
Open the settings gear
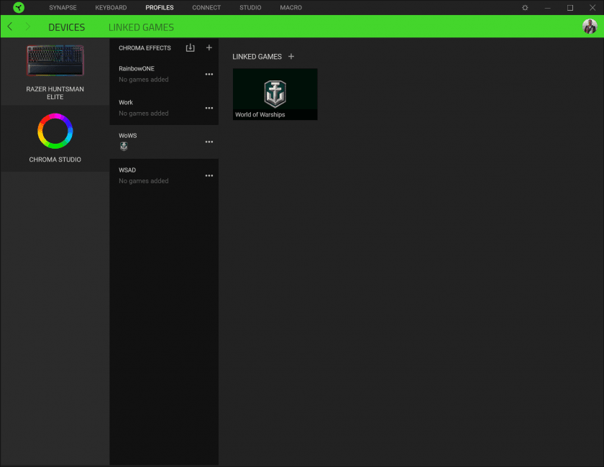[x=525, y=8]
